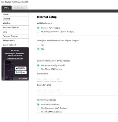Click Primary DNS fourth octet field

pyautogui.click(x=59, y=79)
